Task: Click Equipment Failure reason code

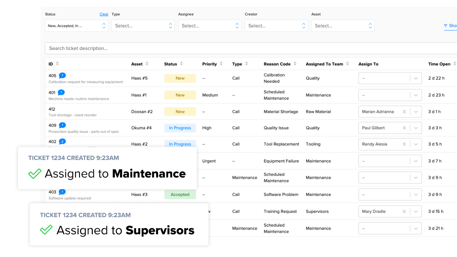Action: coord(281,161)
